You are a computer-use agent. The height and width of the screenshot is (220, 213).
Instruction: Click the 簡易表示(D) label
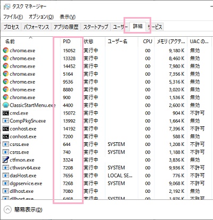(28, 209)
